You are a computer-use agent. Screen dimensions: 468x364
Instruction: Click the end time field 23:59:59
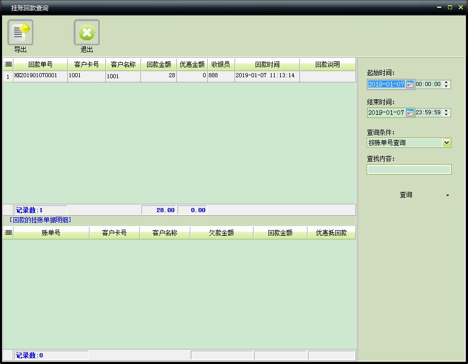point(428,113)
